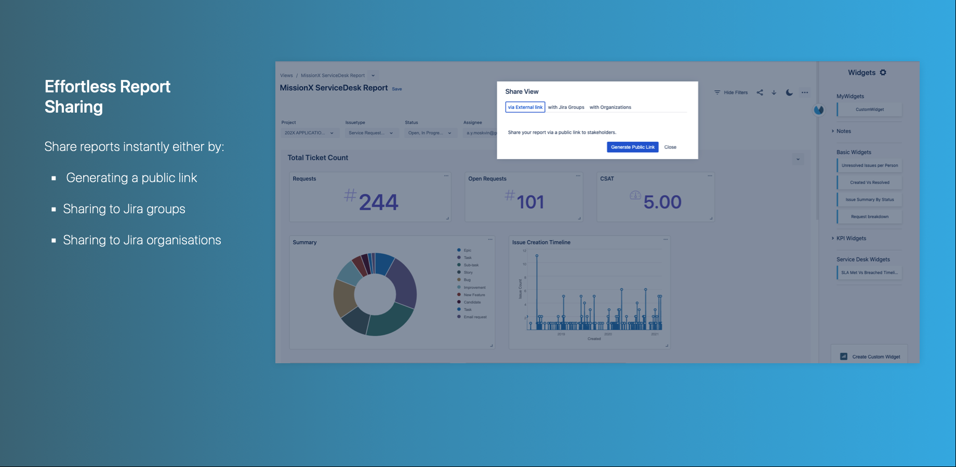Close the Share View dialog
The image size is (956, 467).
(670, 147)
